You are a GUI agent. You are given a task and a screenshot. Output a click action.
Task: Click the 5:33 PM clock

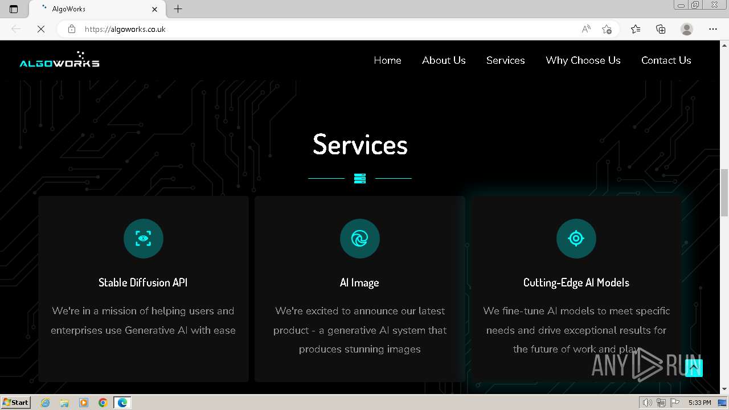pos(699,403)
